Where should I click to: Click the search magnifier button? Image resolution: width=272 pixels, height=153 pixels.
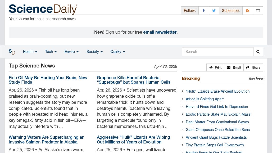click(258, 52)
